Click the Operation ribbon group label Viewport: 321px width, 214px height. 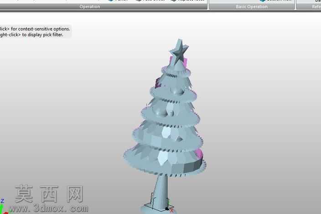click(x=90, y=6)
